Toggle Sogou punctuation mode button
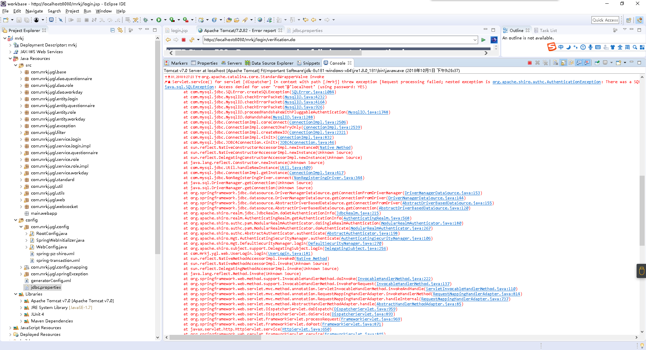The width and height of the screenshot is (646, 350). coord(576,47)
